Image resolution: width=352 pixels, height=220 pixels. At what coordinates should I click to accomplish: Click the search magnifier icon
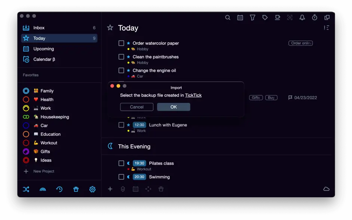tap(227, 18)
